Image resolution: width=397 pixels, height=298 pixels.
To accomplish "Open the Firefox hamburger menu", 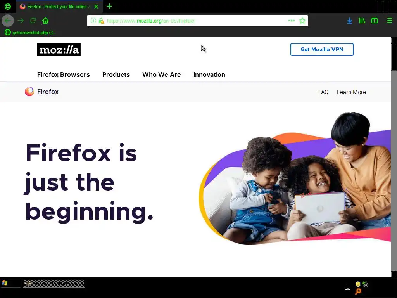I will point(390,21).
